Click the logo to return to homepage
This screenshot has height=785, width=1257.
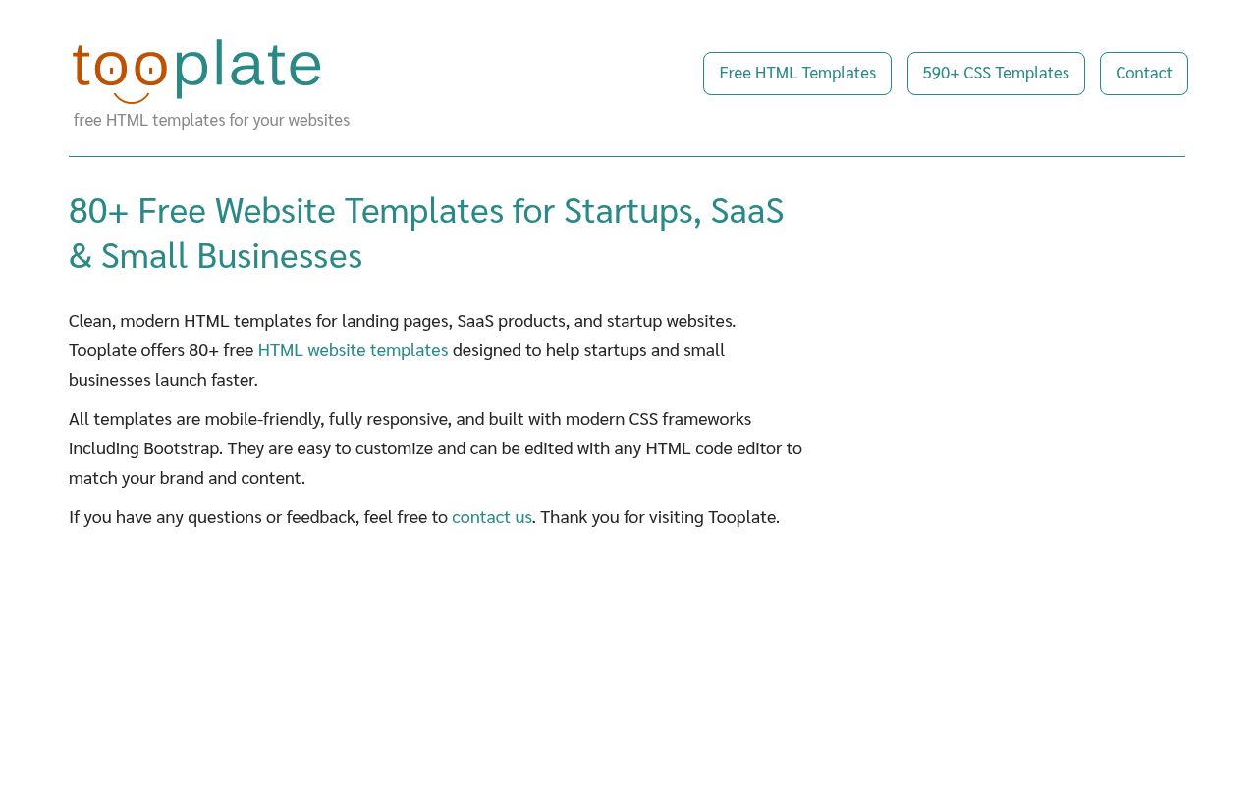click(x=196, y=69)
